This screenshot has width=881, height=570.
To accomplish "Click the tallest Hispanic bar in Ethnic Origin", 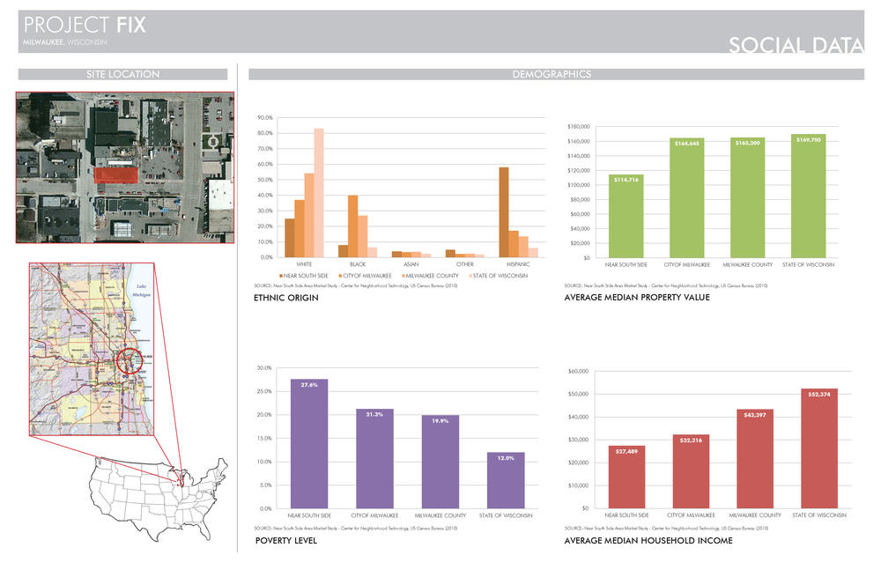I will coord(503,212).
